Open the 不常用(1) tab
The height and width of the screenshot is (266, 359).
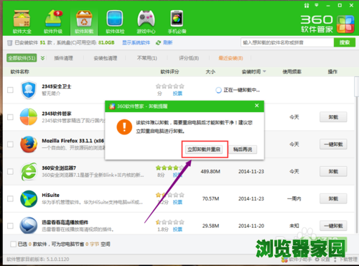point(147,58)
